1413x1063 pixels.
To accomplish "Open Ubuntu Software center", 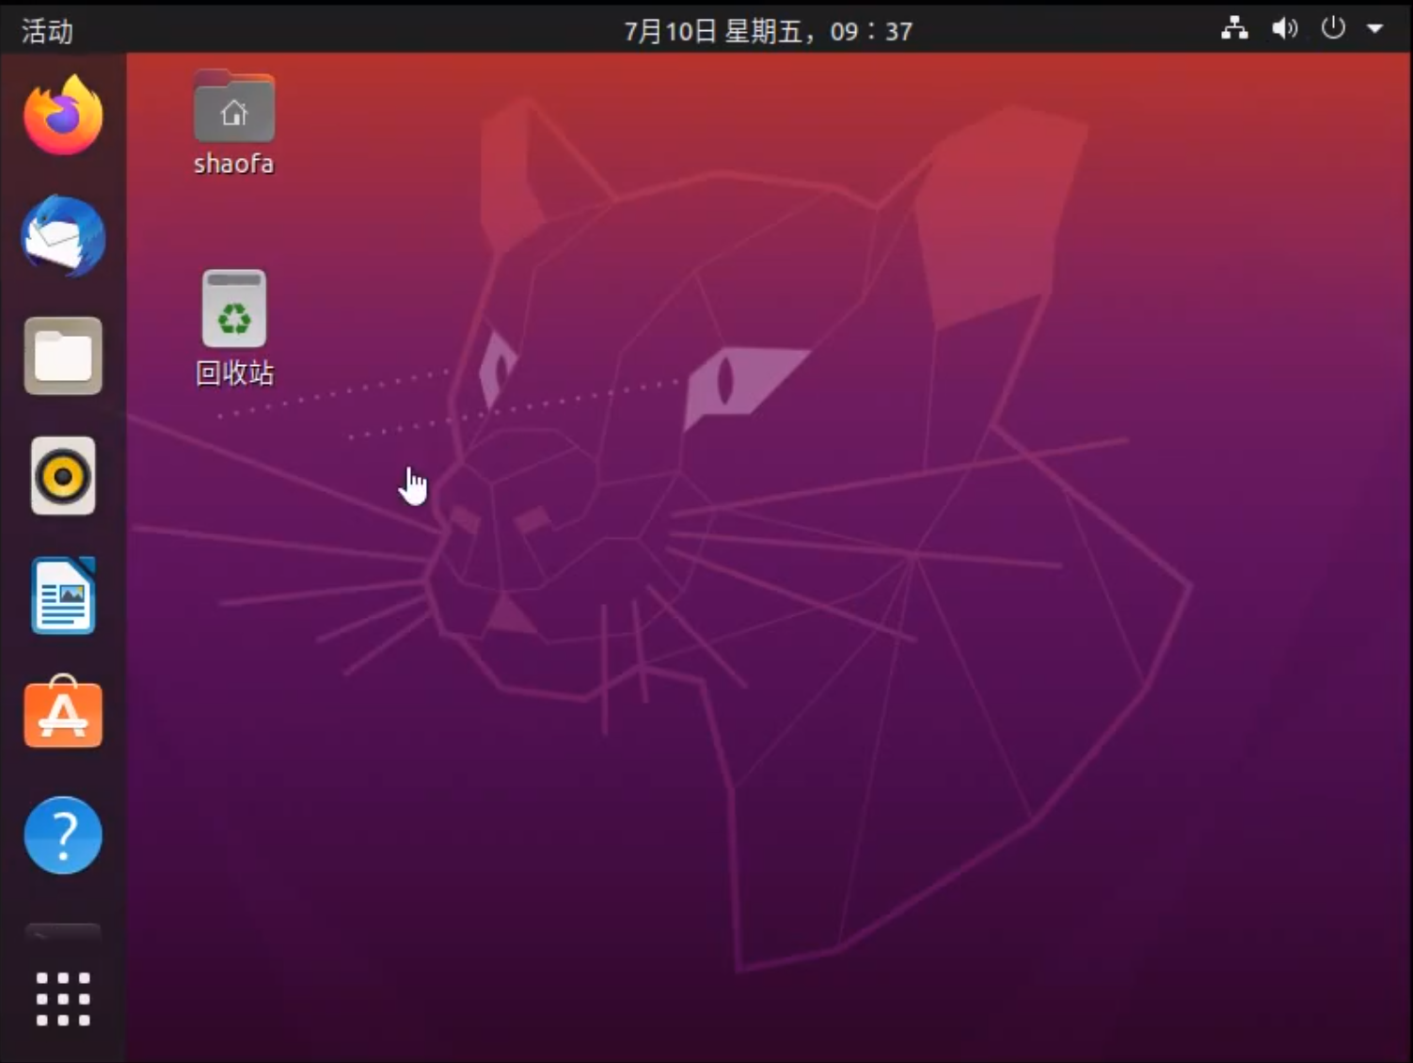I will [62, 715].
